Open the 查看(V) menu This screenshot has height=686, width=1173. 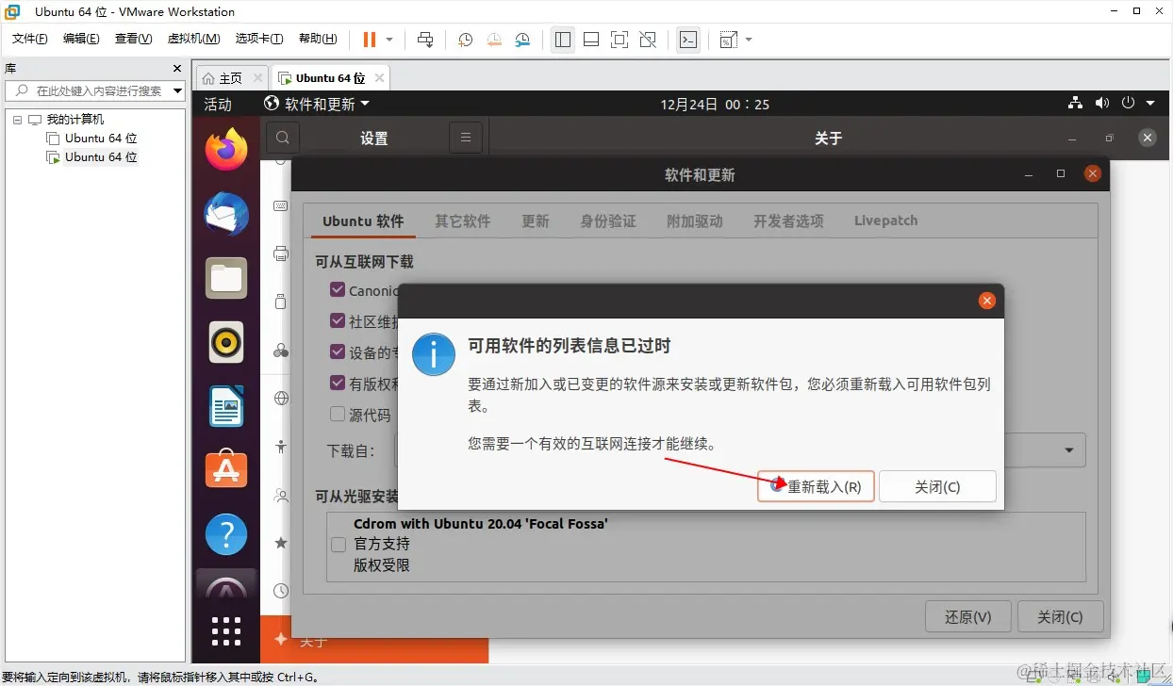coord(133,39)
